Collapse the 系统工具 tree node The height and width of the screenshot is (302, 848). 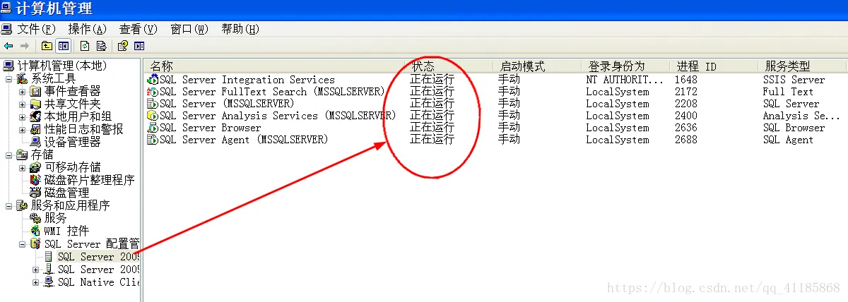pos(9,78)
